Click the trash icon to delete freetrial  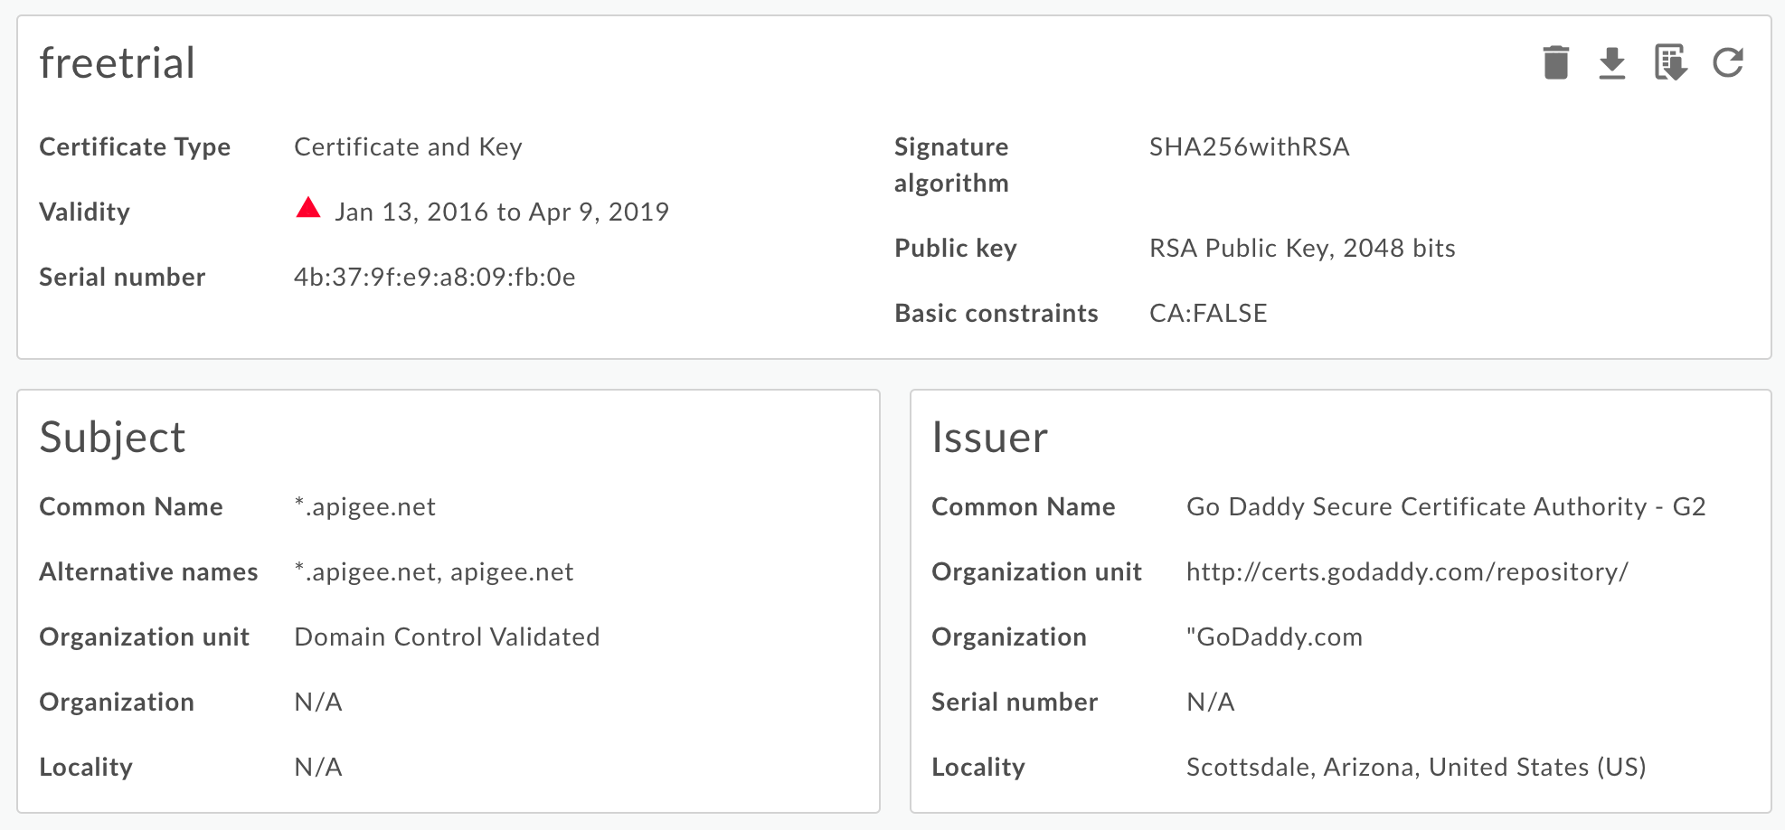click(x=1555, y=63)
